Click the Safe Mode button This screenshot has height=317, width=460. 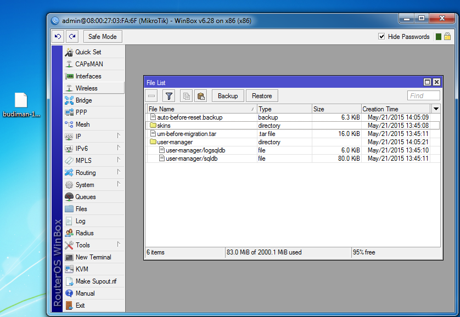coord(103,37)
